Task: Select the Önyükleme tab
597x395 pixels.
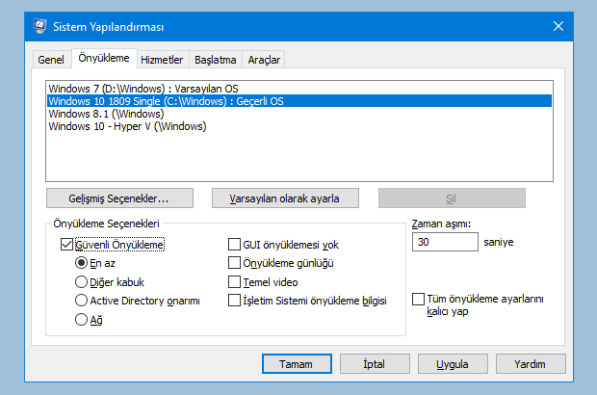Action: (x=104, y=58)
